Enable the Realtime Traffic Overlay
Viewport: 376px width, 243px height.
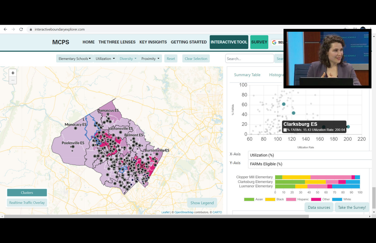[x=27, y=202]
